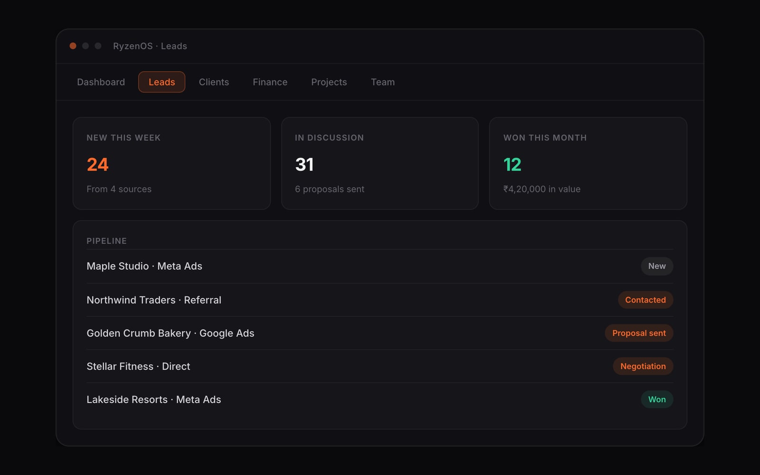Viewport: 760px width, 475px height.
Task: Click the New This Week card
Action: (171, 163)
